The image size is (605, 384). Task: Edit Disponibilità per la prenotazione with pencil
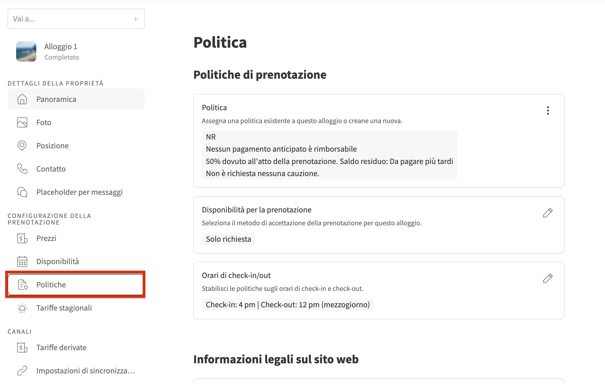tap(548, 213)
